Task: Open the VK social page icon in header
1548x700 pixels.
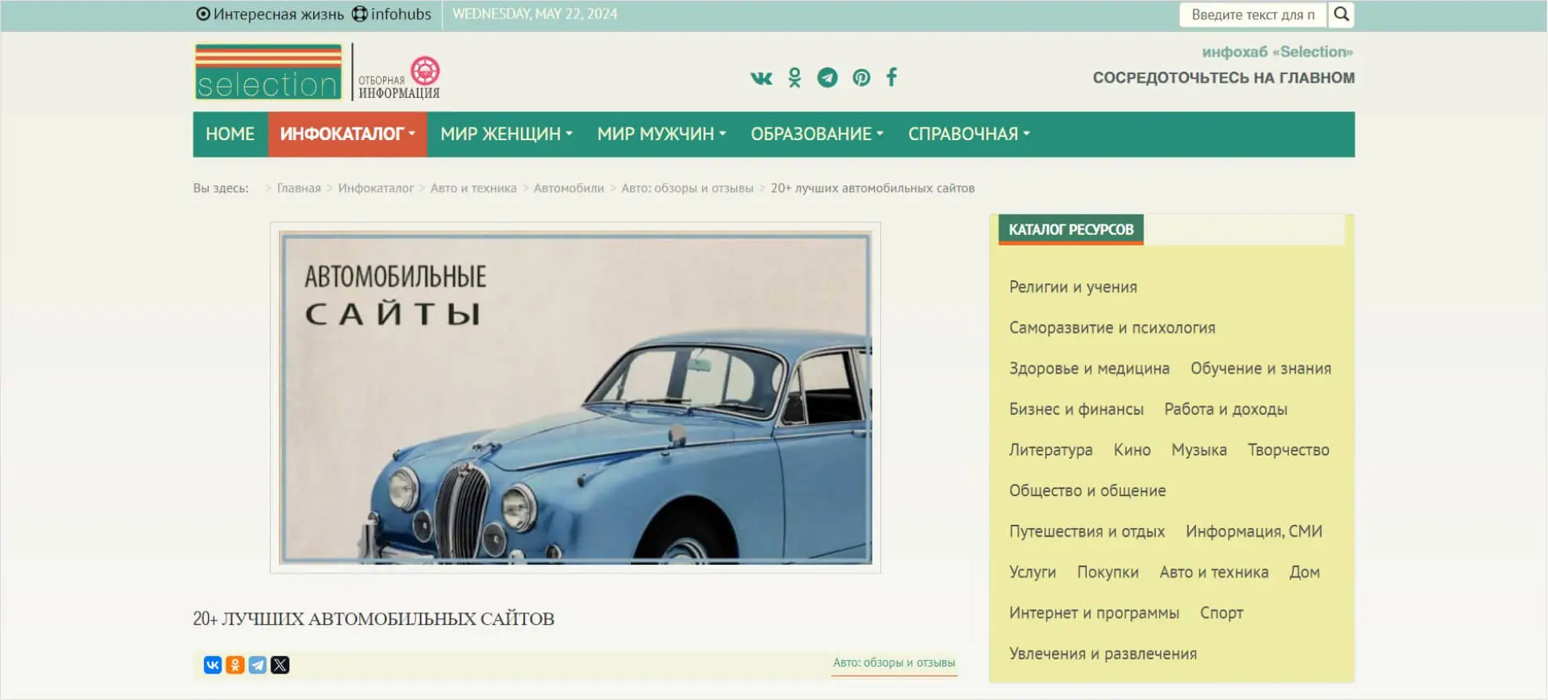Action: tap(761, 78)
